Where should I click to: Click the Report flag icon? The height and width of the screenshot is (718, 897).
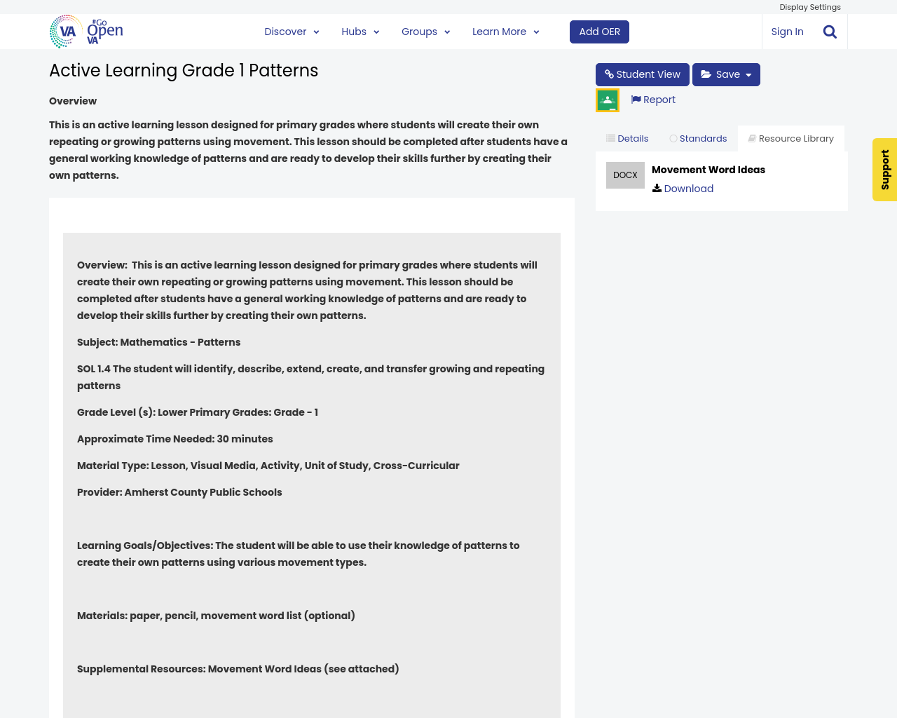coord(635,98)
